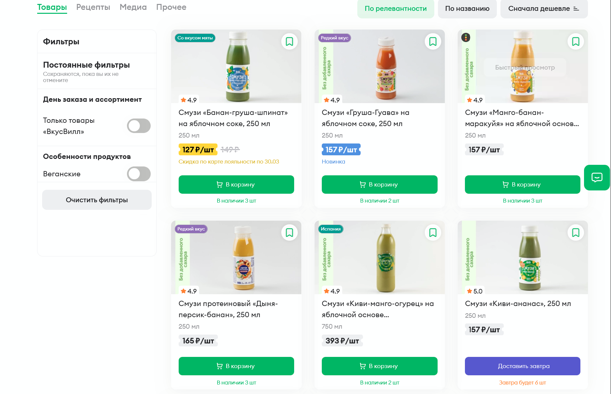Save Груша-Гуава smoothie to favorites
The height and width of the screenshot is (394, 611).
point(433,42)
